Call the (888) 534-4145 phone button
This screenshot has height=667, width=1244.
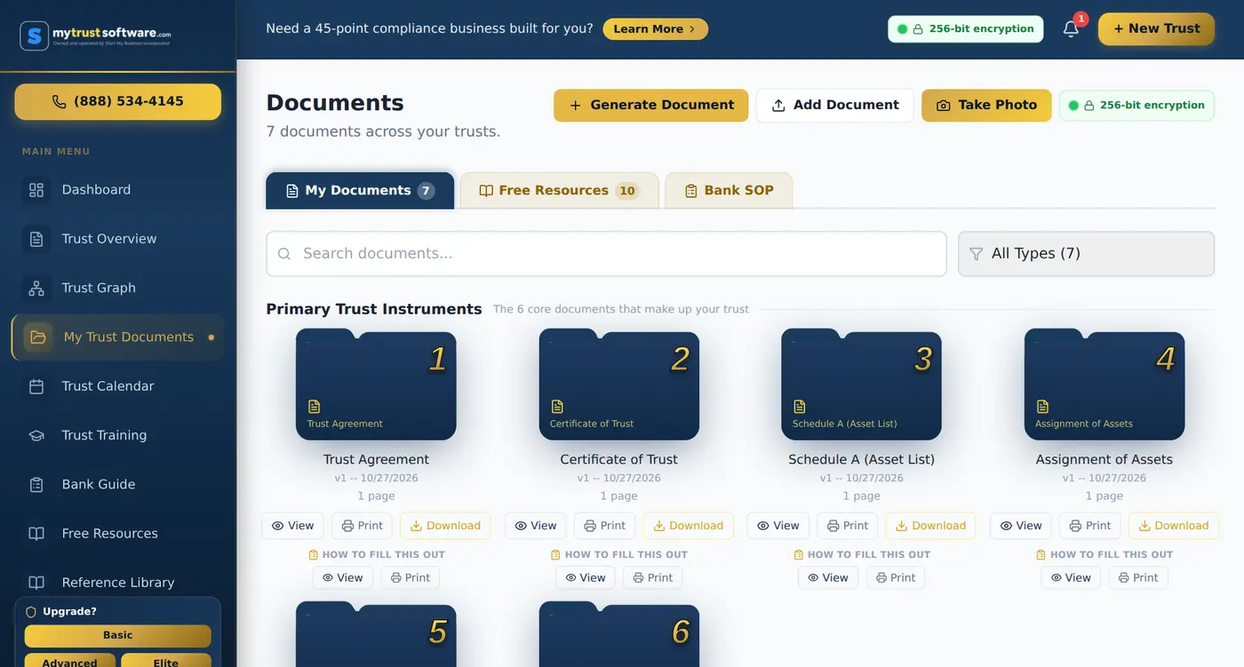click(x=117, y=101)
